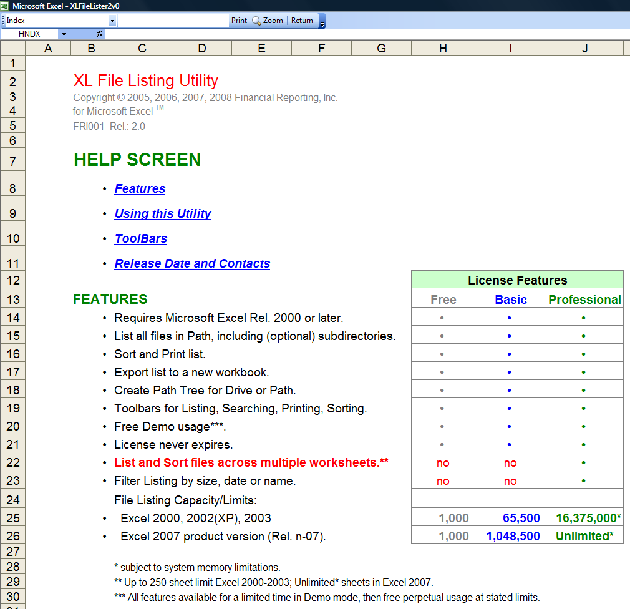630x609 pixels.
Task: Click 'Sort and Print list.' feature
Action: point(160,354)
